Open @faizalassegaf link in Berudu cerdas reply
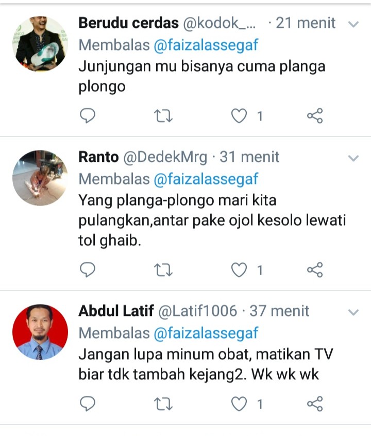371x436 pixels. pos(206,45)
